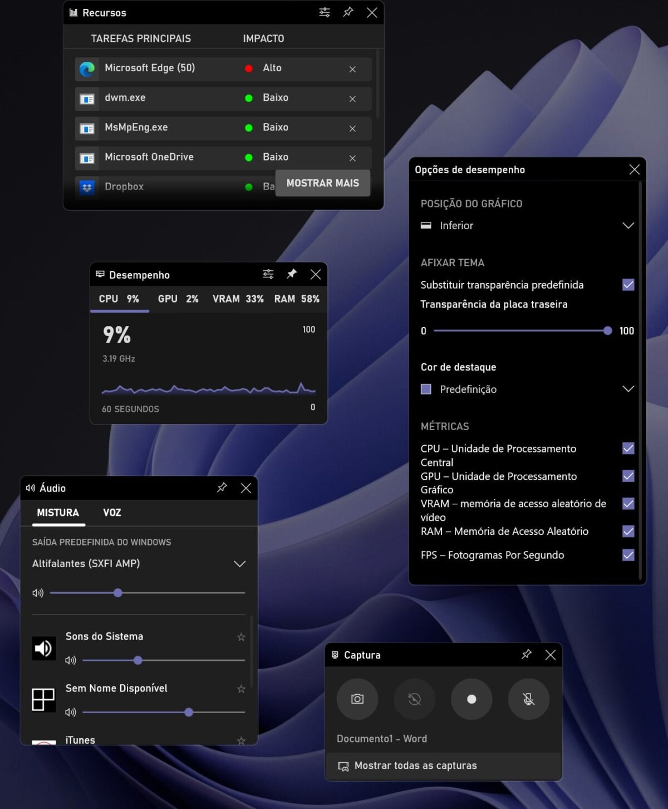The height and width of the screenshot is (809, 668).
Task: Select the MsMpEng.exe task row
Action: (x=223, y=128)
